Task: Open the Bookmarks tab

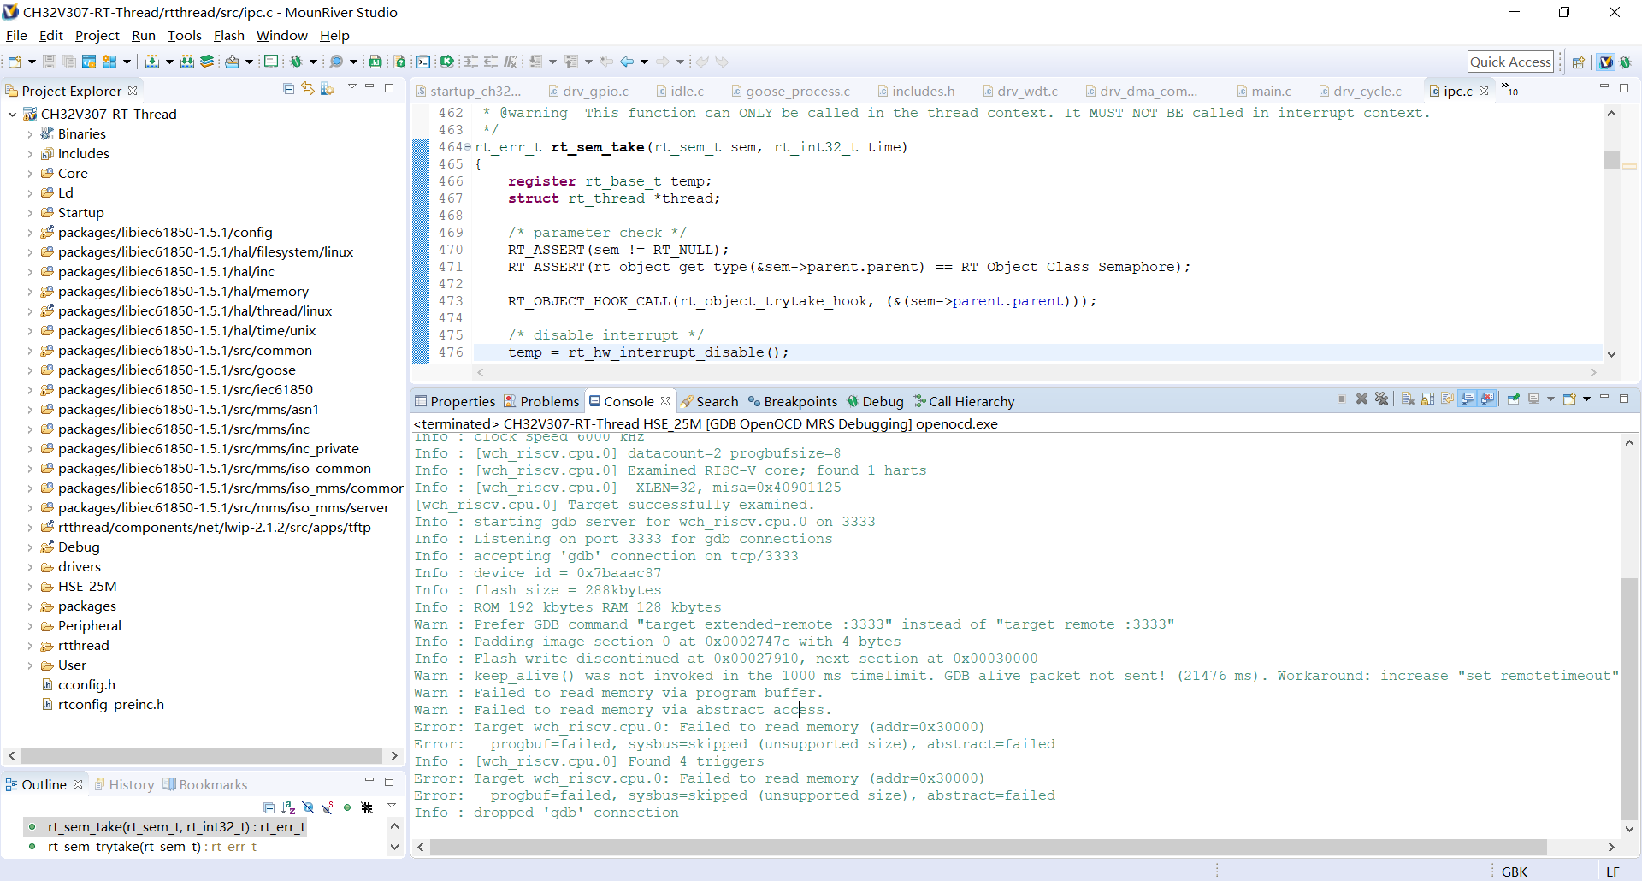Action: (205, 784)
